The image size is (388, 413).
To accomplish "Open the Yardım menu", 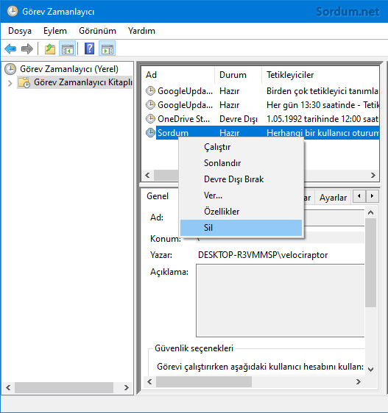I will [x=141, y=31].
